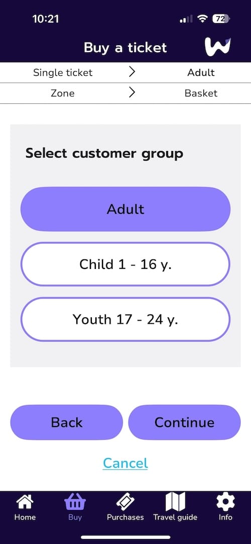The height and width of the screenshot is (544, 251).
Task: Open the Buy basket icon
Action: coord(75,502)
